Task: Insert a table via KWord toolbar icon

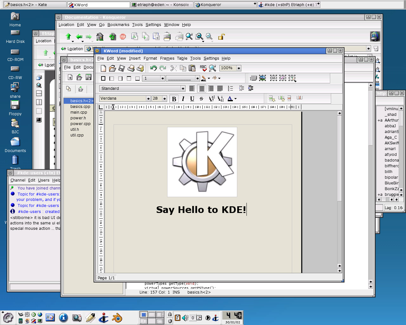Action: point(253,78)
